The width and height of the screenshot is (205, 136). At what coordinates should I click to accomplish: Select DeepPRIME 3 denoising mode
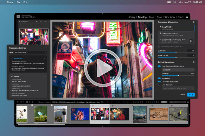click(176, 28)
